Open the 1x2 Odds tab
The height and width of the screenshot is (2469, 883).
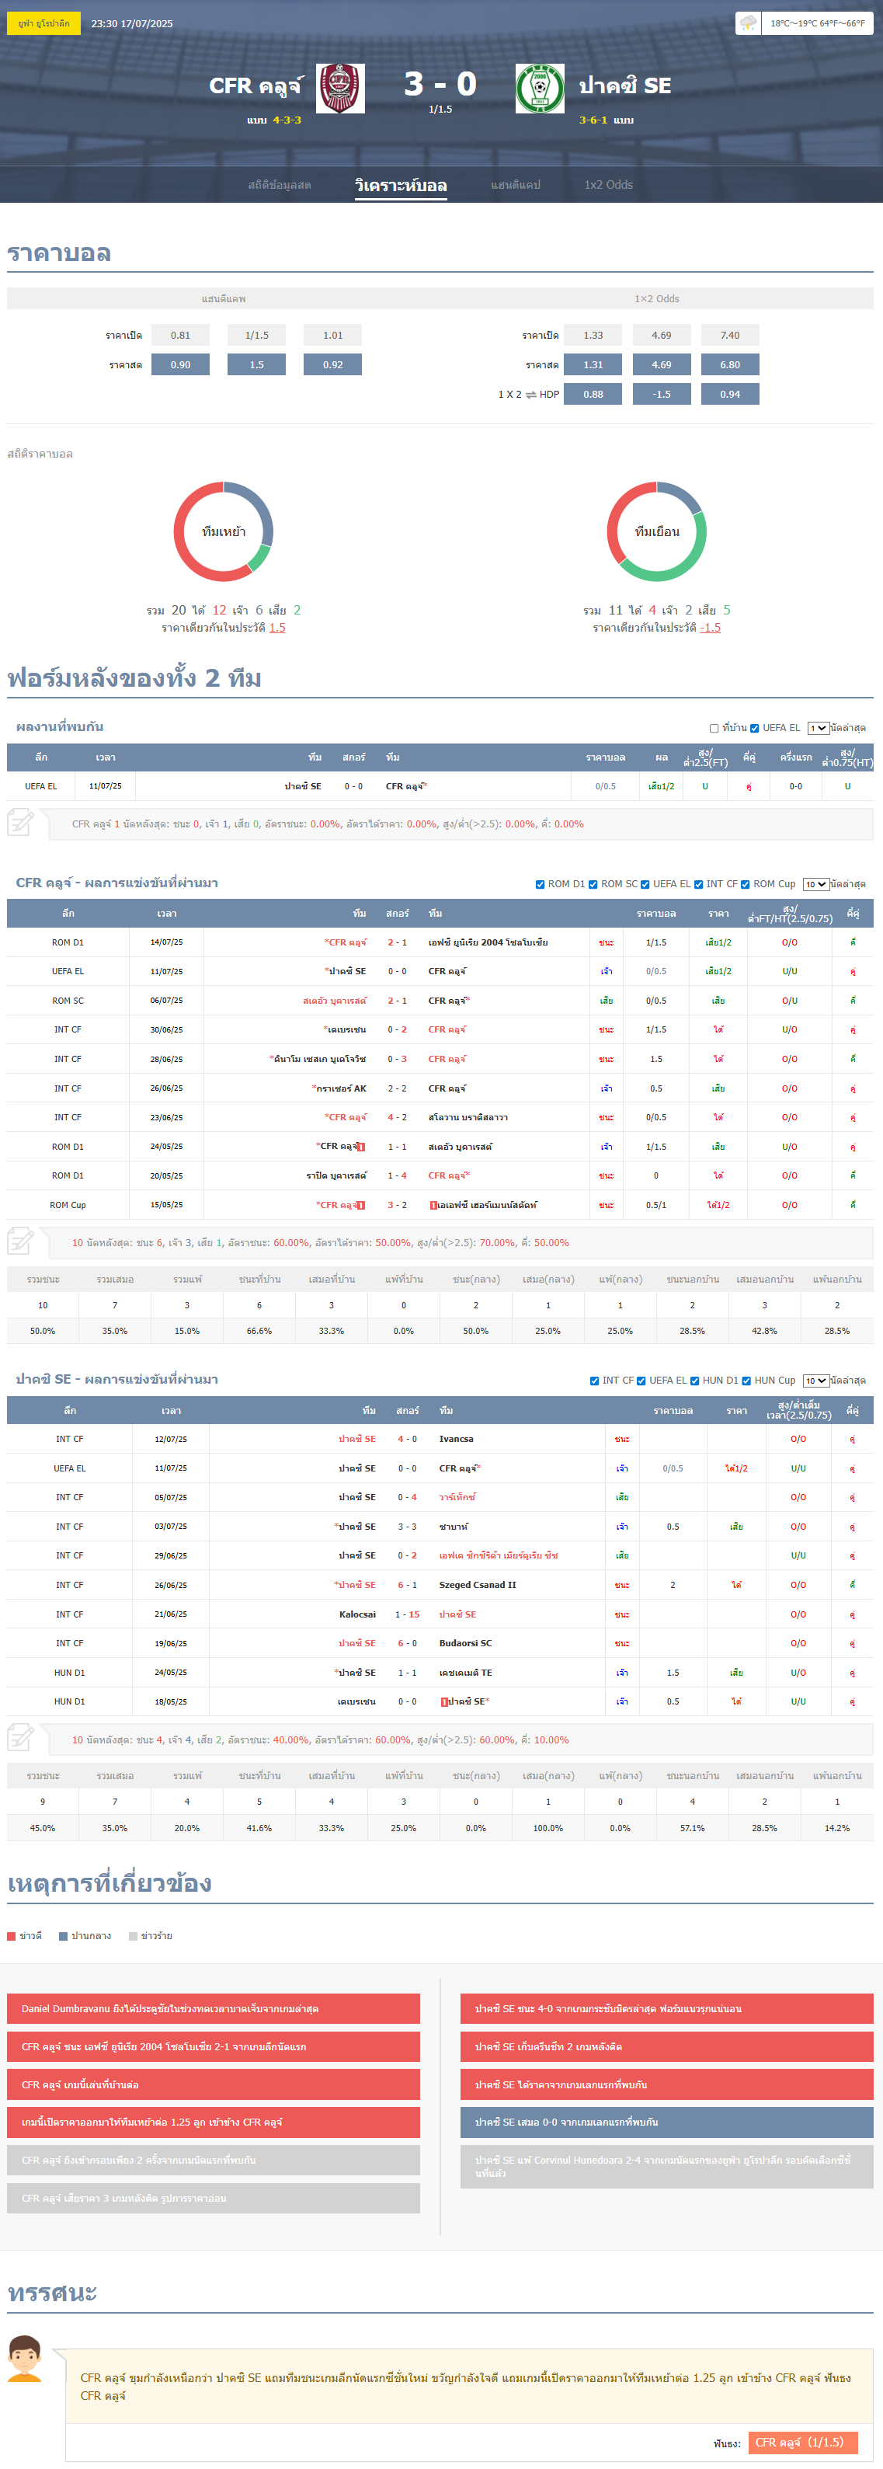pos(609,185)
